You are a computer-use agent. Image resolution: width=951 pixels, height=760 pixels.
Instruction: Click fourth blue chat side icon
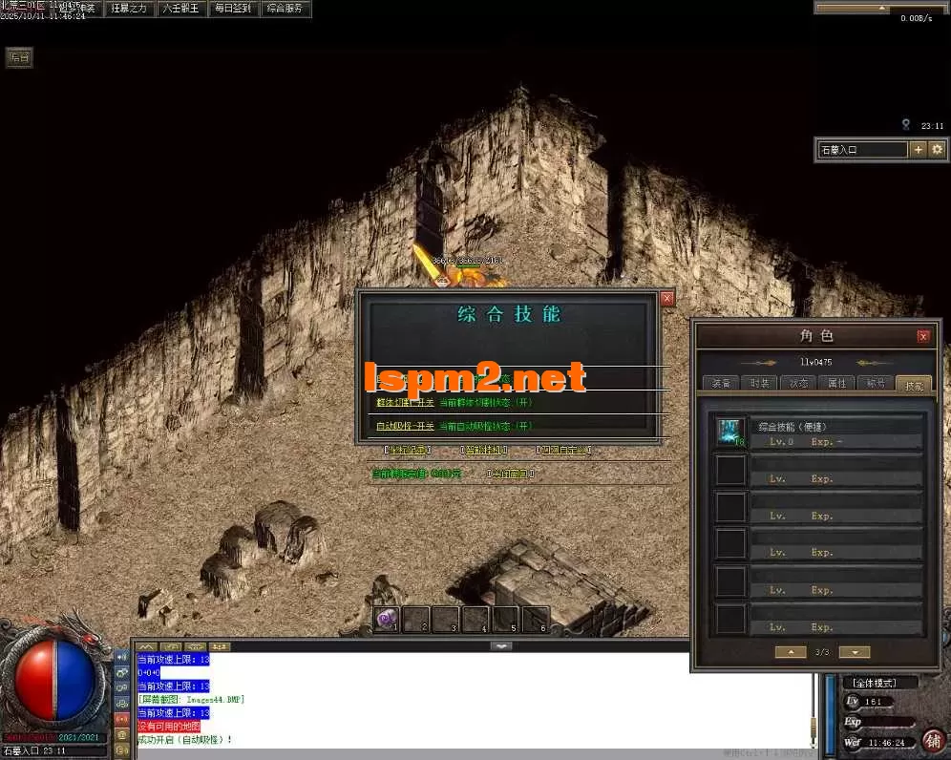click(x=122, y=704)
